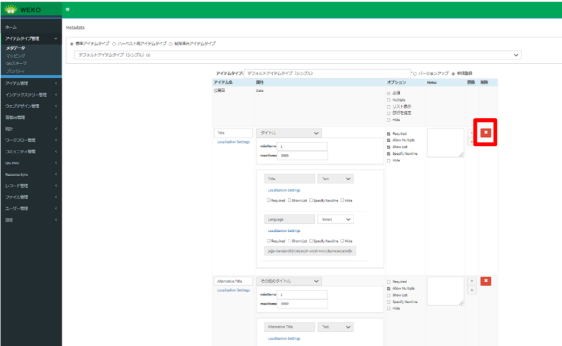The height and width of the screenshot is (346, 562).
Task: Toggle Allow Multiple for Alternative Title
Action: coord(389,288)
